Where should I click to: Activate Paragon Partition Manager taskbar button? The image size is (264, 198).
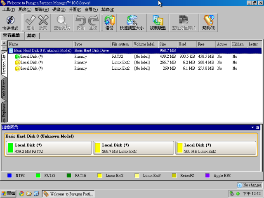(68, 194)
